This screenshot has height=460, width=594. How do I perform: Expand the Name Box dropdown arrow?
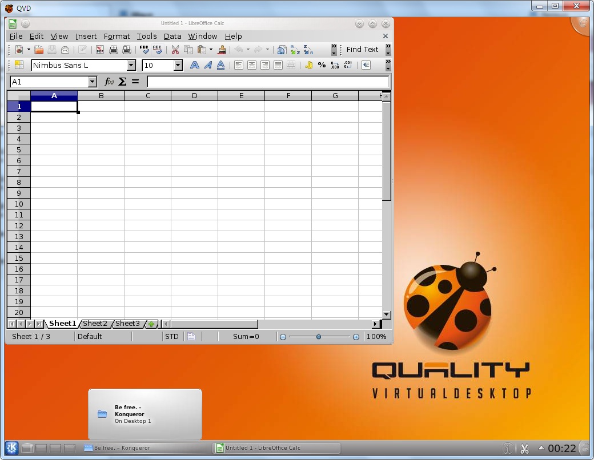pyautogui.click(x=93, y=82)
